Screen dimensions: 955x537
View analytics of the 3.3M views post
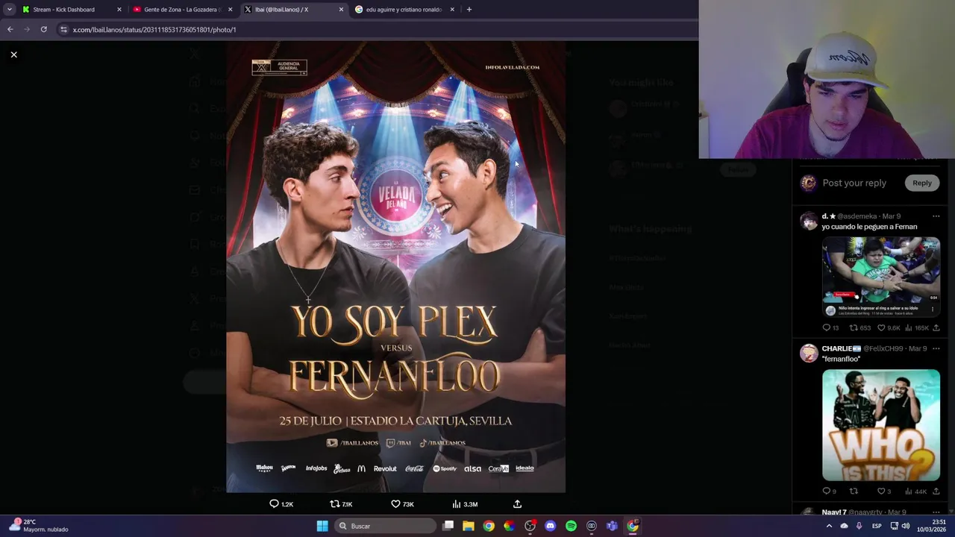465,504
